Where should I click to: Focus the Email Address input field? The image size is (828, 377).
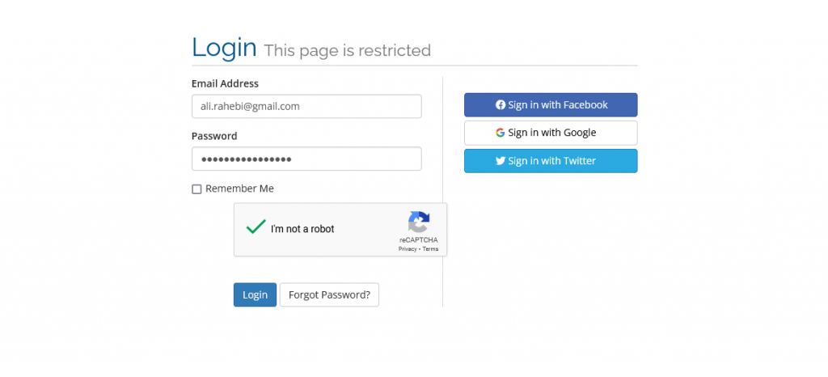point(306,106)
